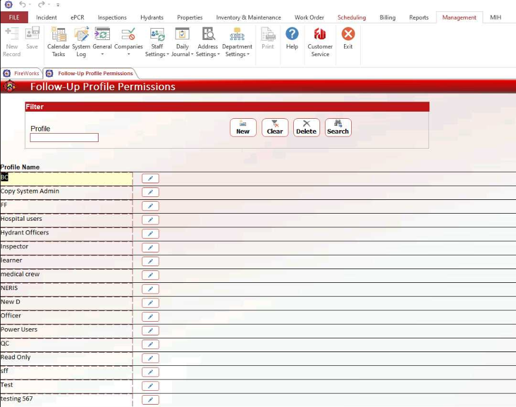Expand the Daily Journal dropdown
516x407 pixels.
[182, 51]
